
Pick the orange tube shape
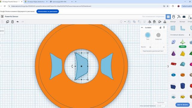coord(183,75)
